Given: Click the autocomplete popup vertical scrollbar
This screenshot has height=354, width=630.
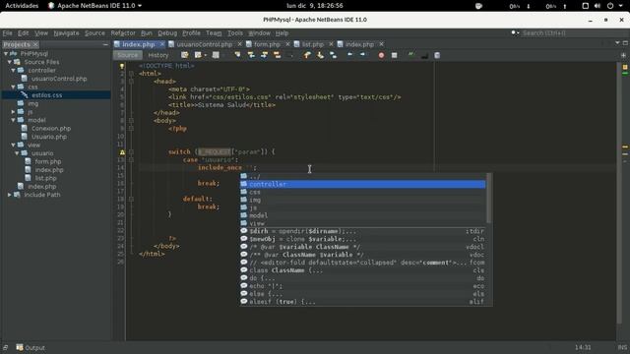Looking at the screenshot, I should click(x=488, y=199).
